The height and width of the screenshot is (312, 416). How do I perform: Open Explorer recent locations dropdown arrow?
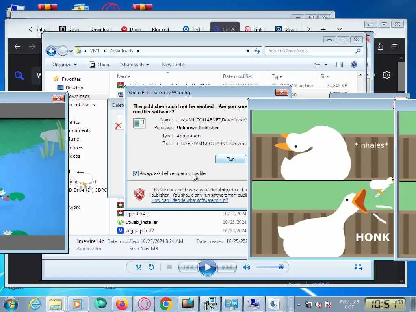point(71,51)
